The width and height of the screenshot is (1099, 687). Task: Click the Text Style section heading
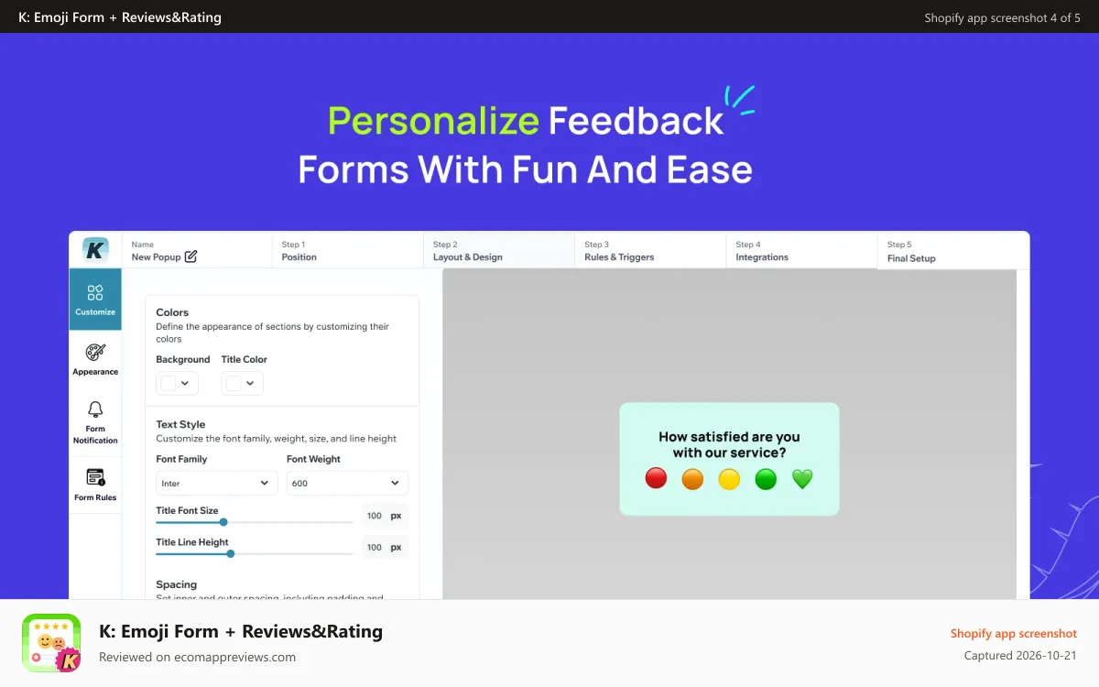pyautogui.click(x=180, y=424)
